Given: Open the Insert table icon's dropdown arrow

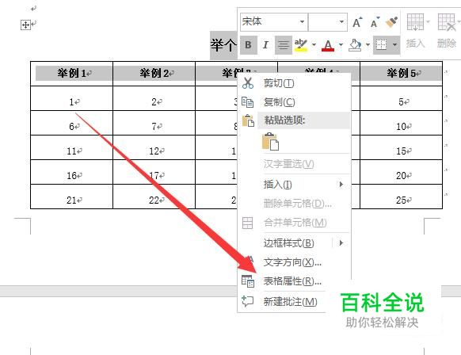Looking at the screenshot, I should (x=428, y=21).
